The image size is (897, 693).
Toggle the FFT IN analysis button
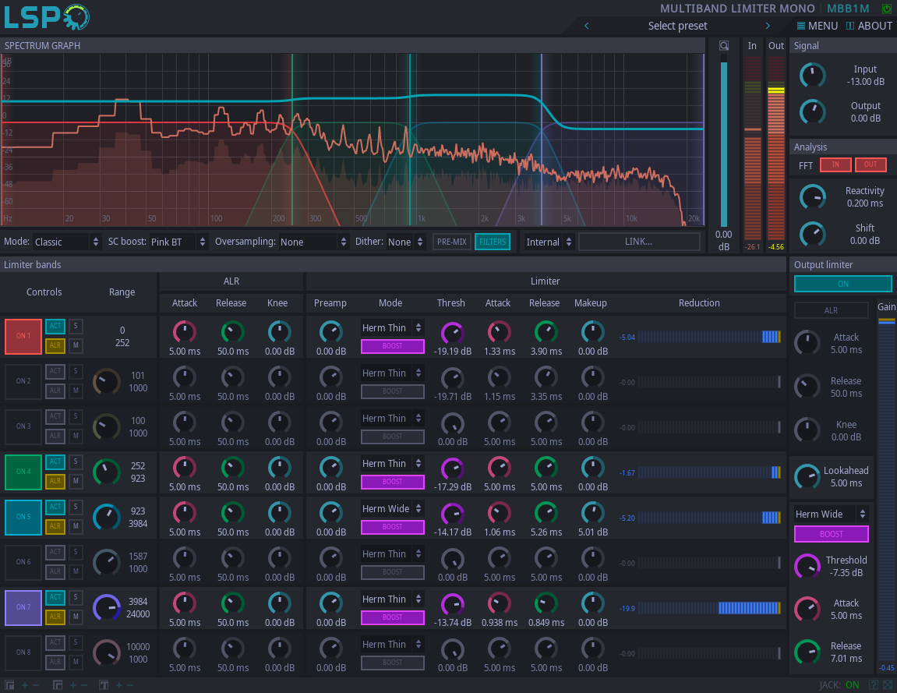pyautogui.click(x=835, y=164)
